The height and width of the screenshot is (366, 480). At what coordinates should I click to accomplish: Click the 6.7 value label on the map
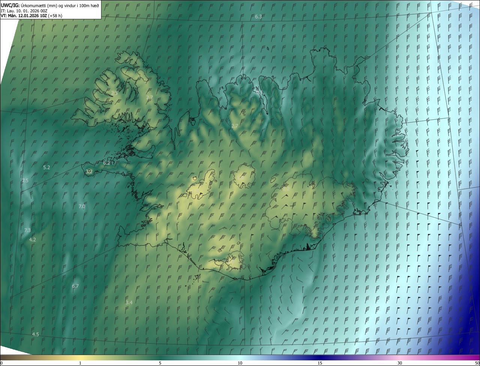pos(75,286)
